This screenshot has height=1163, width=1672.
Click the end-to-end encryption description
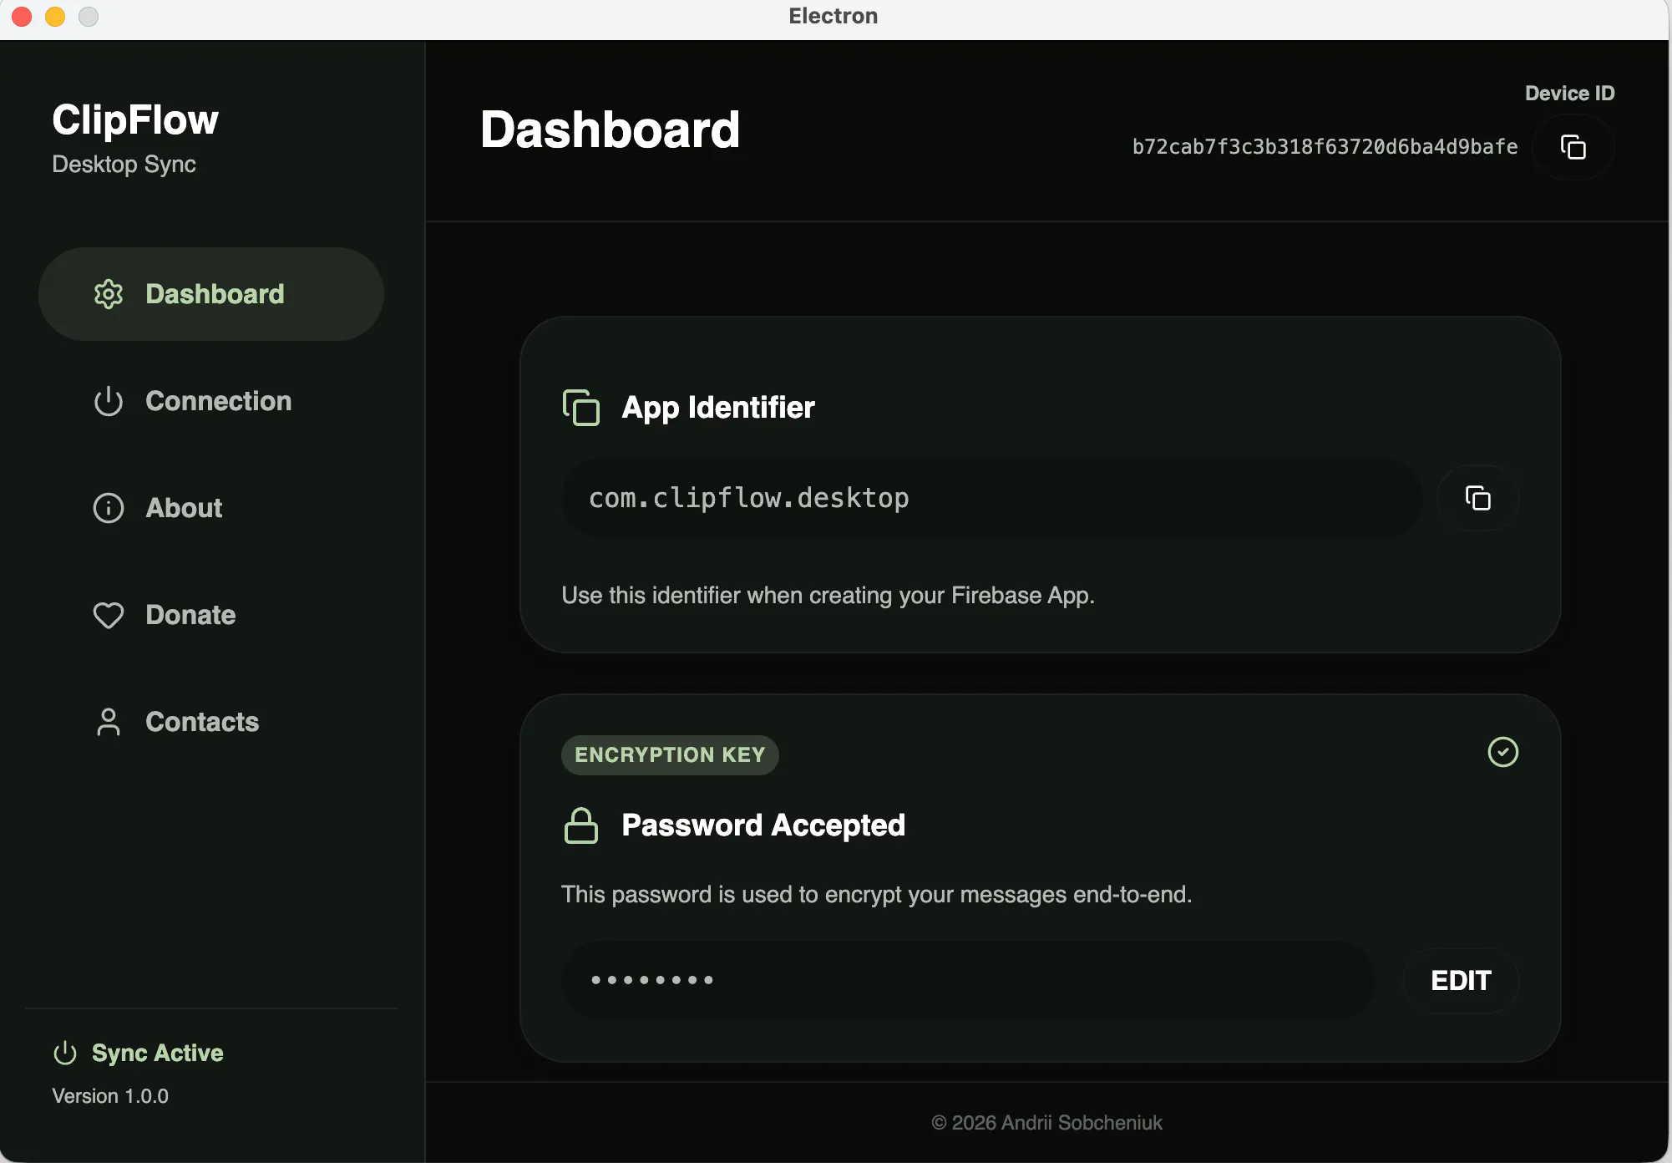pyautogui.click(x=876, y=894)
